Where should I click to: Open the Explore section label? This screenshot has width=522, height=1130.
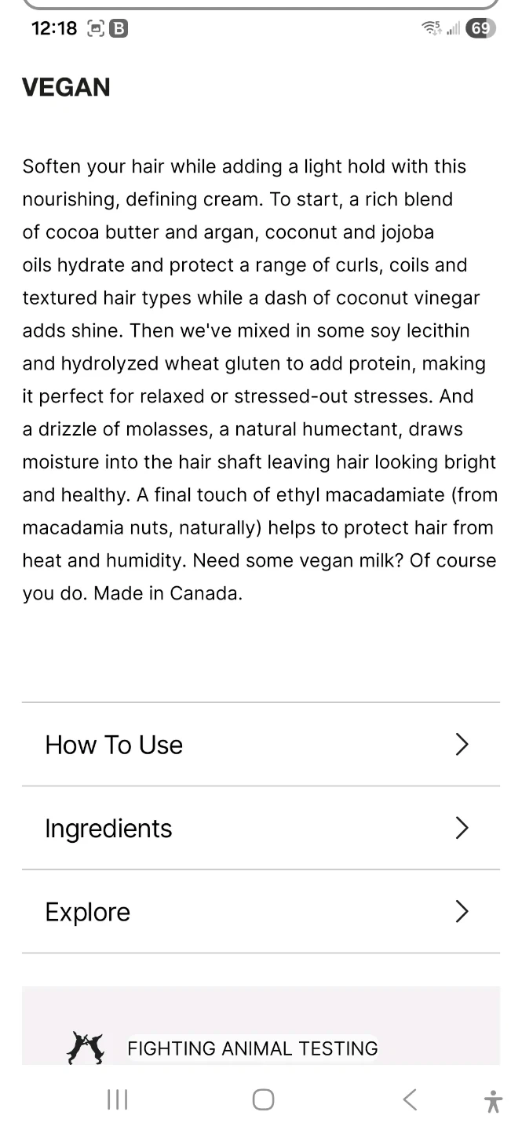(88, 912)
